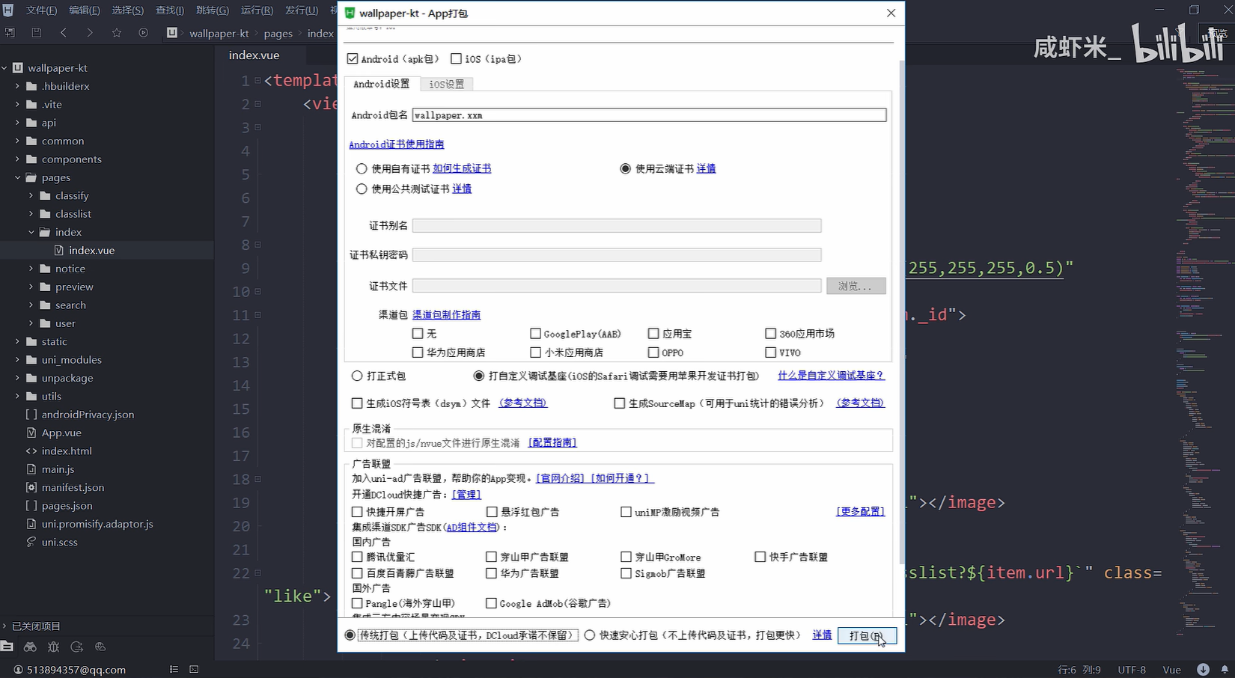Click the index.html file icon in the project tree
Image resolution: width=1235 pixels, height=678 pixels.
31,451
